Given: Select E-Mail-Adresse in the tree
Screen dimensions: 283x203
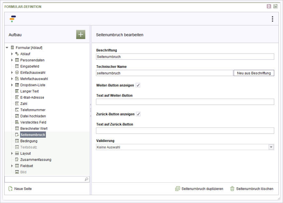Looking at the screenshot, I should tap(32, 97).
